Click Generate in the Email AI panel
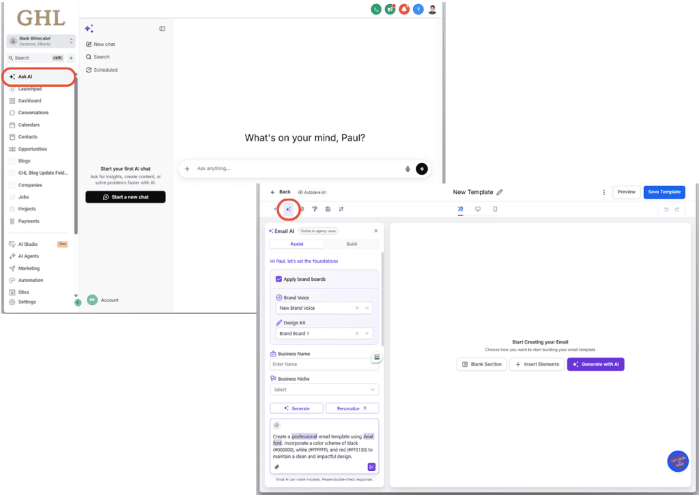The image size is (699, 495). (x=296, y=408)
